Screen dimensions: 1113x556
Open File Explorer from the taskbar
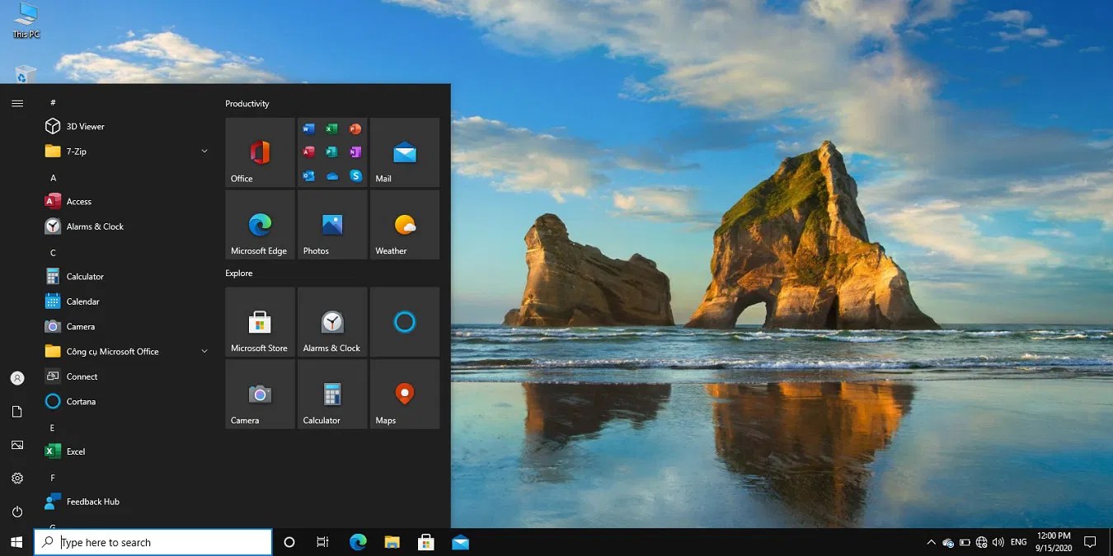click(392, 542)
